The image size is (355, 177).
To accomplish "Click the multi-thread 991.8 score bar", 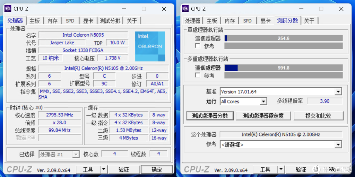I will pyautogui.click(x=283, y=68).
